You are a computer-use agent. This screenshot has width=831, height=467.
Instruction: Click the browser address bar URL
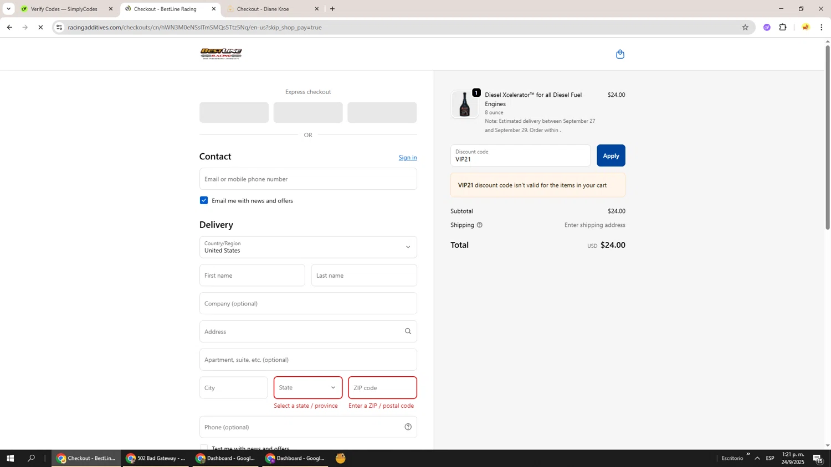click(x=194, y=27)
